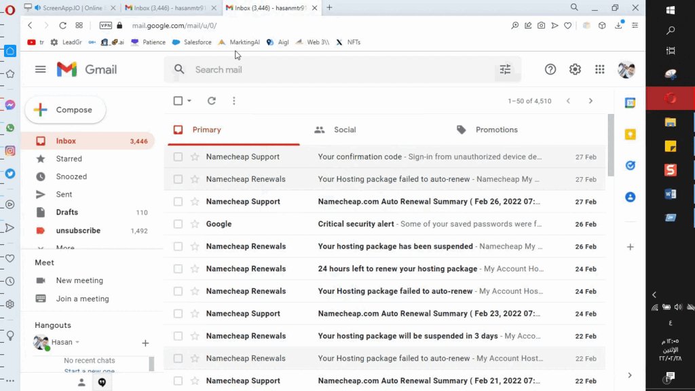
Task: Open Contacts side panel icon
Action: (x=631, y=197)
